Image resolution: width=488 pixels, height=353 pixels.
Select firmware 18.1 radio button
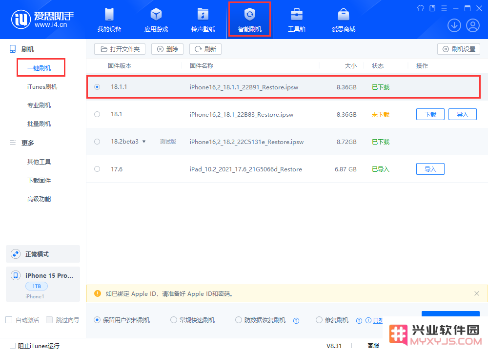(x=97, y=114)
